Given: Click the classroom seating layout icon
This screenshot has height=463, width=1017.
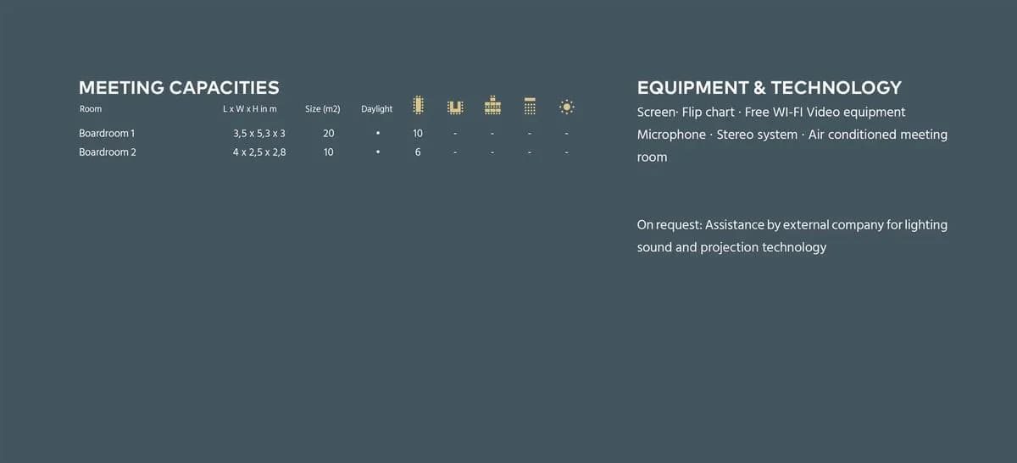Looking at the screenshot, I should pyautogui.click(x=492, y=105).
